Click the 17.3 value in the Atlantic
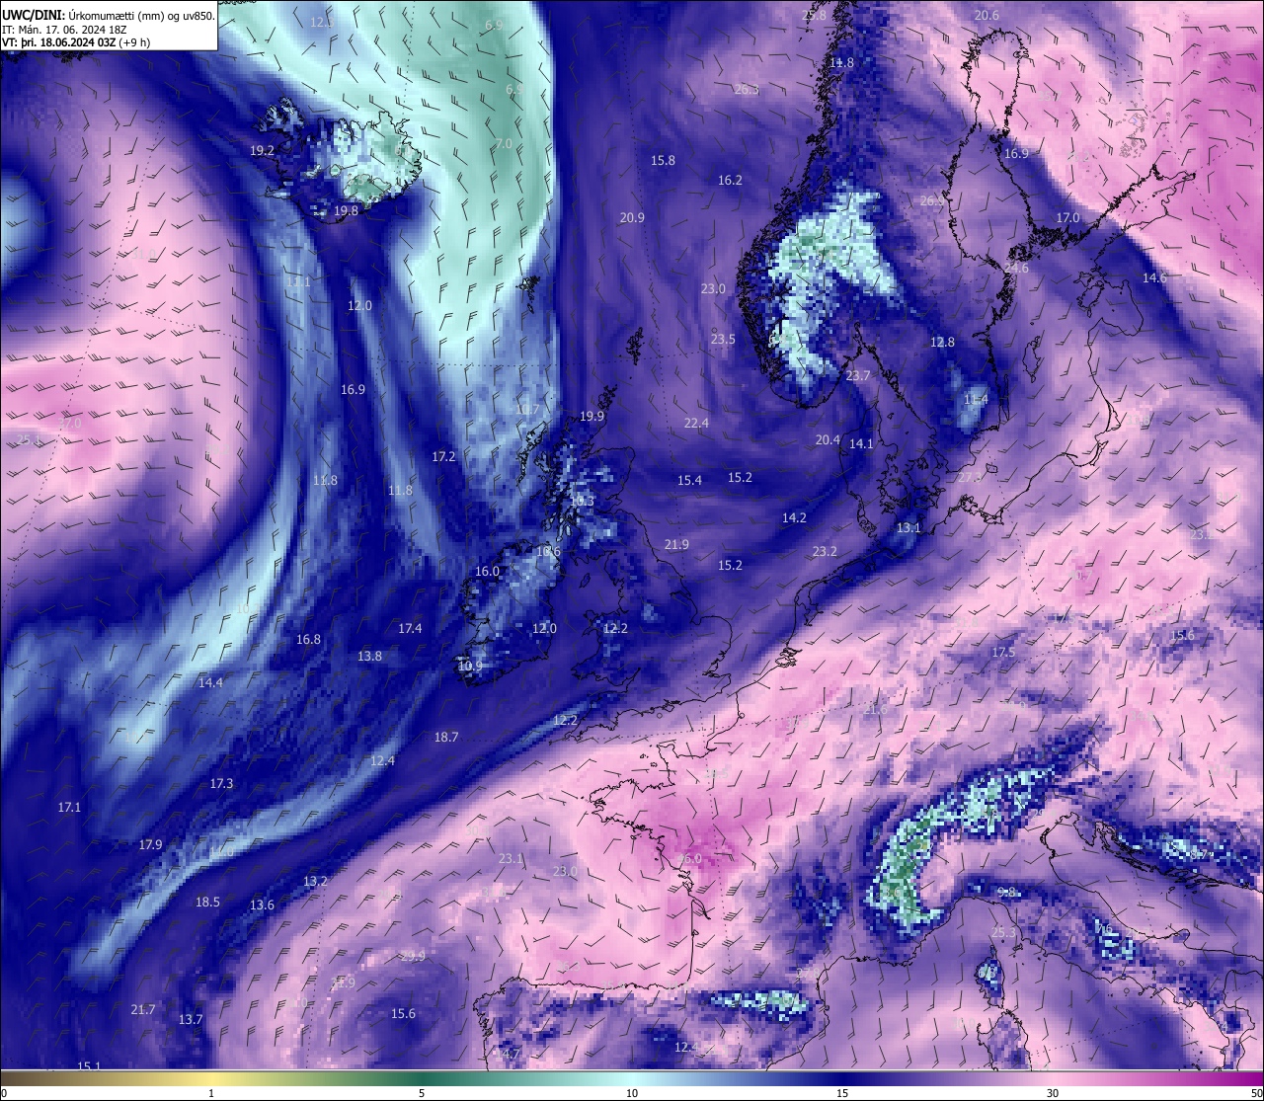The height and width of the screenshot is (1101, 1264). coord(221,783)
